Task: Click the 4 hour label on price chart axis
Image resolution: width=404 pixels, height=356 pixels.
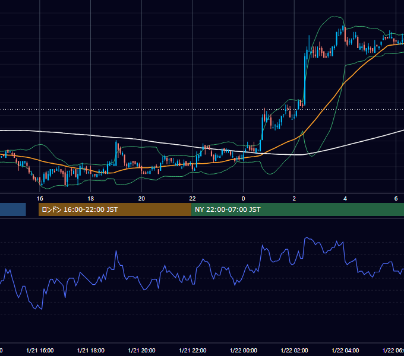Action: pos(345,199)
